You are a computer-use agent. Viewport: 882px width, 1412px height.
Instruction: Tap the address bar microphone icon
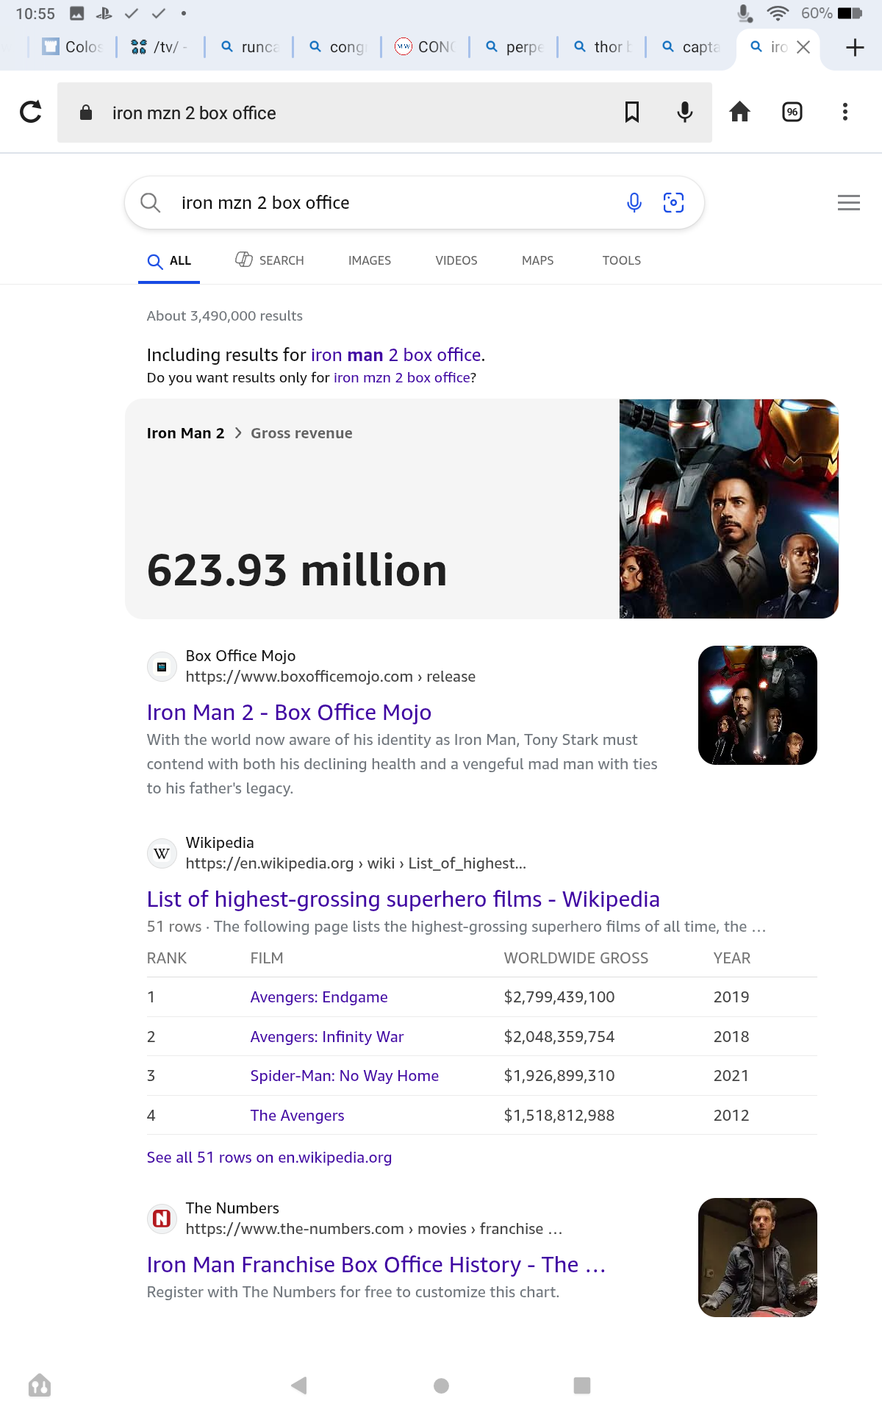[684, 112]
